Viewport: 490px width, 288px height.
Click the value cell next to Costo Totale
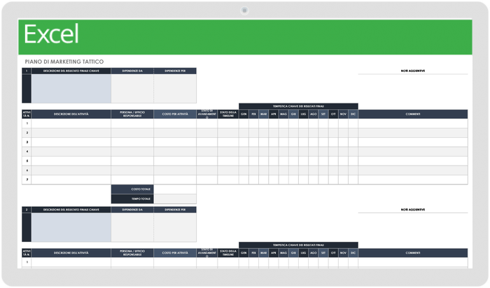click(x=175, y=189)
